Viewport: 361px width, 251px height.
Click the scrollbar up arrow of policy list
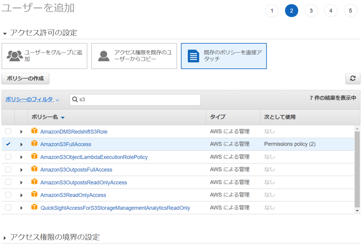(x=357, y=128)
